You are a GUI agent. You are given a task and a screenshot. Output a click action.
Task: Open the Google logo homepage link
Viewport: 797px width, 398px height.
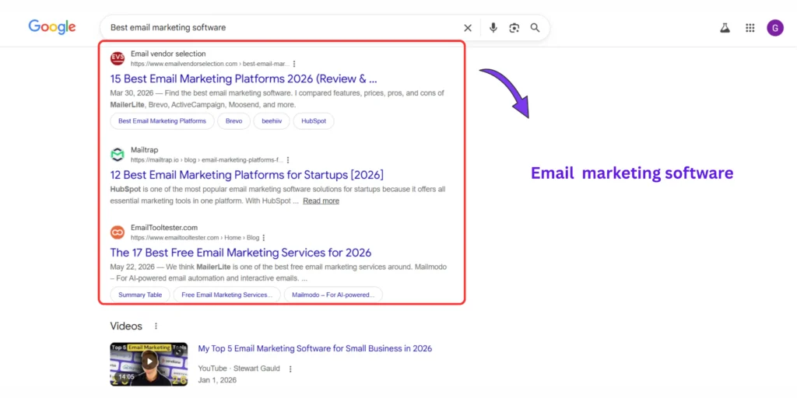pyautogui.click(x=52, y=27)
